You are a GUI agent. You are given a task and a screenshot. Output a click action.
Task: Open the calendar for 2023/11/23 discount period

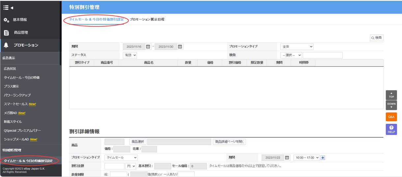(287, 158)
